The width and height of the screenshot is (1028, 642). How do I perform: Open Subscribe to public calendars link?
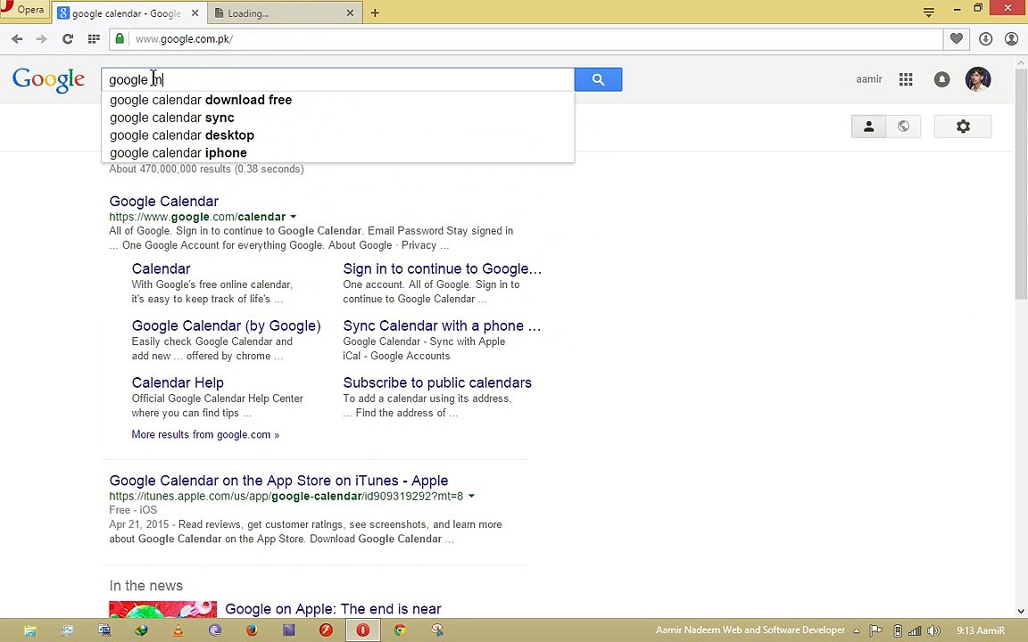tap(437, 383)
